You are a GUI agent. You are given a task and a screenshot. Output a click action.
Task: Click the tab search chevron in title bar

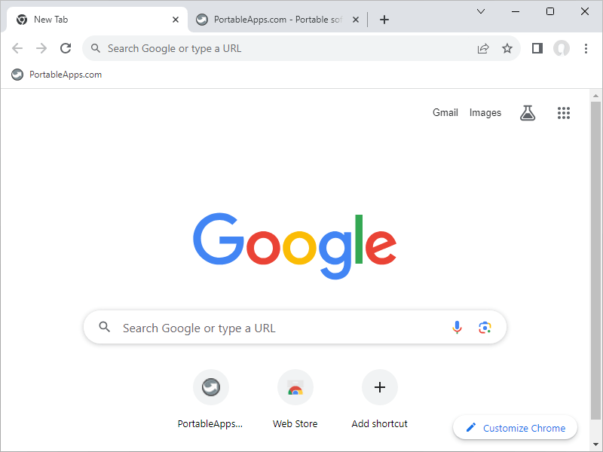point(481,11)
